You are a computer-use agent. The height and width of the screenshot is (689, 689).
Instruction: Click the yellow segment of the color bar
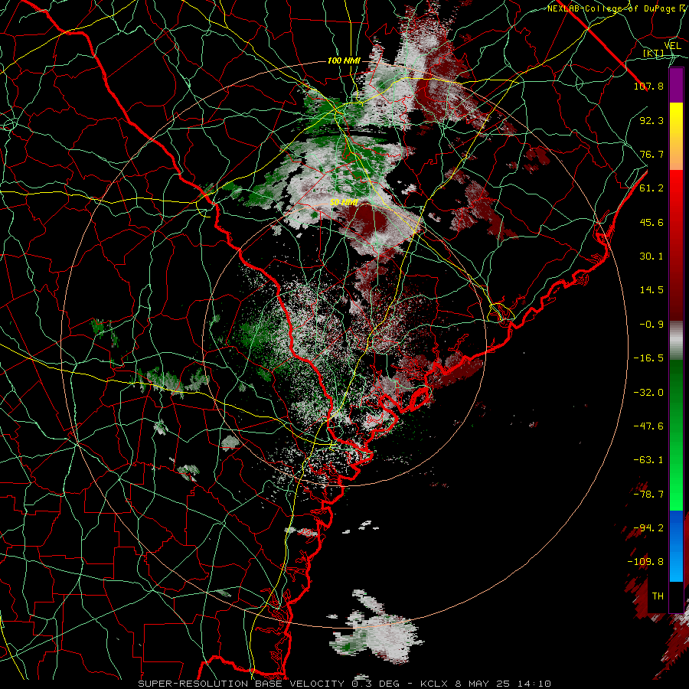676,119
